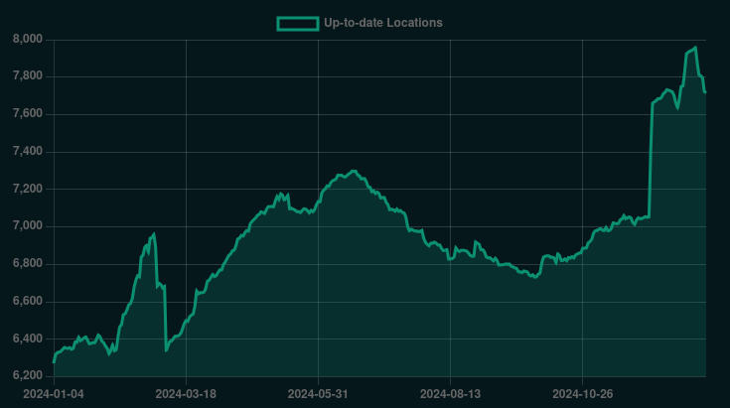Click the 2024-05-31 date label

pos(318,394)
